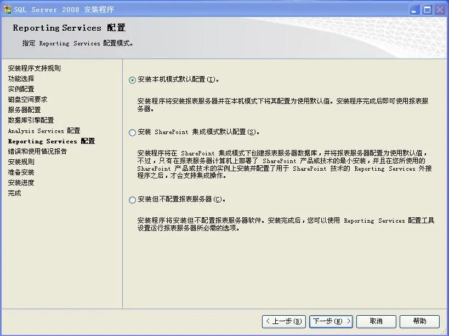Click the native mode description paragraph
This screenshot has height=336, width=449.
coord(283,105)
